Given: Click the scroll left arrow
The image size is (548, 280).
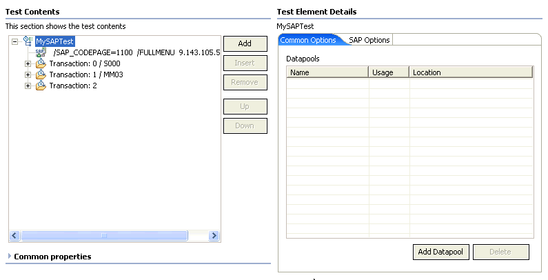Looking at the screenshot, I should click(14, 236).
